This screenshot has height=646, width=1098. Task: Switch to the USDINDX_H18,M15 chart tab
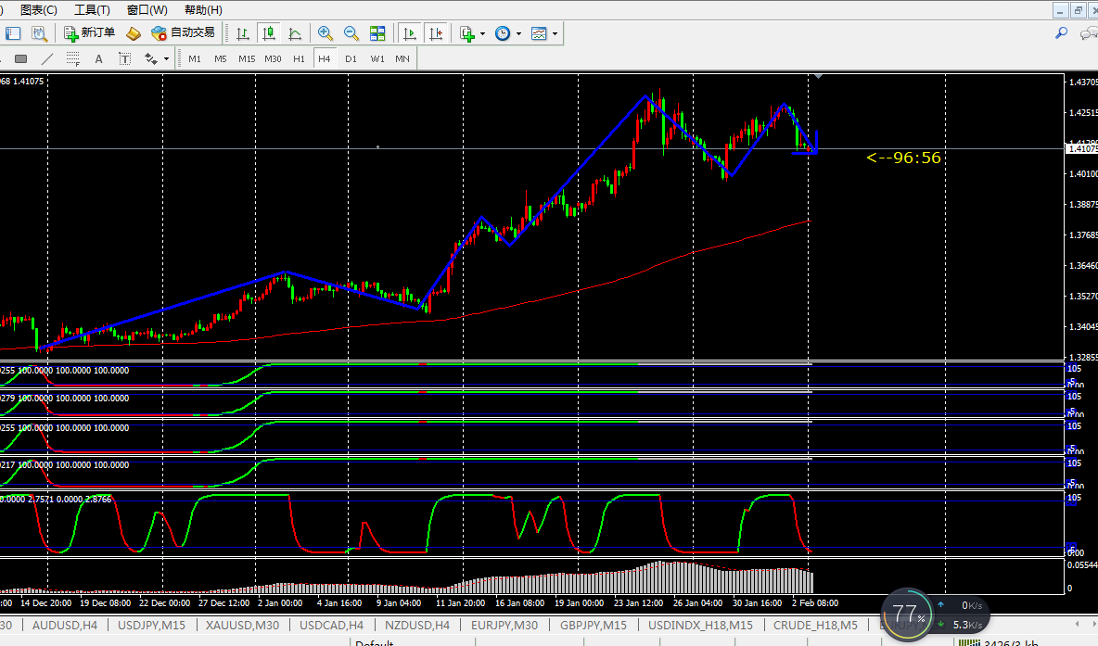click(x=700, y=625)
